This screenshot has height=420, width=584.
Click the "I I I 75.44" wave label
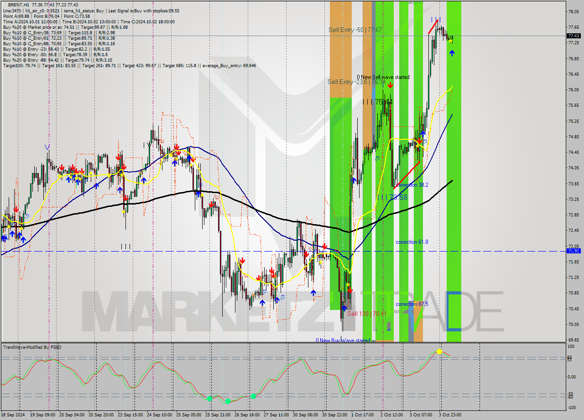pyautogui.click(x=377, y=101)
